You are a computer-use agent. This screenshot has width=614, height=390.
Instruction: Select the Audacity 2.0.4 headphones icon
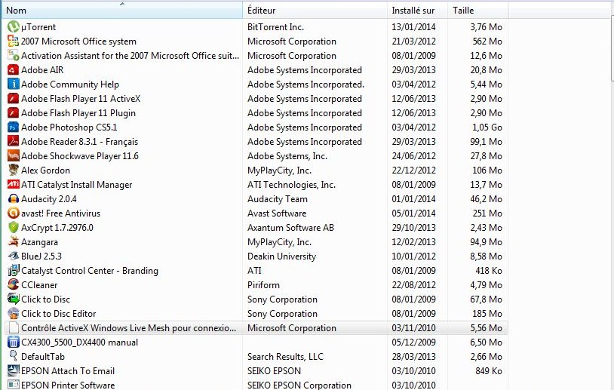coord(14,199)
